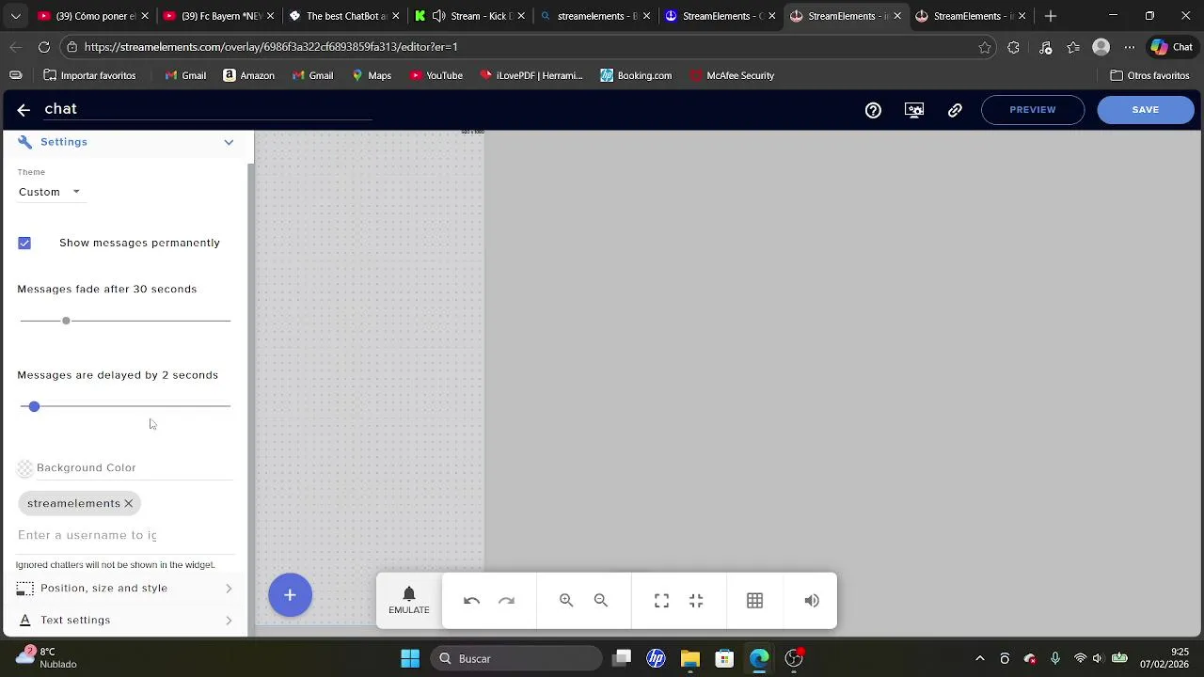Open the weather widget 8°C Nublado

tap(47, 658)
